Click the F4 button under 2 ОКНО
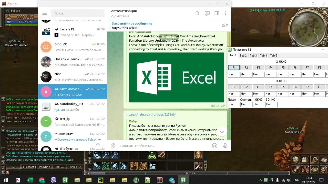The image size is (328, 184). [x=271, y=67]
